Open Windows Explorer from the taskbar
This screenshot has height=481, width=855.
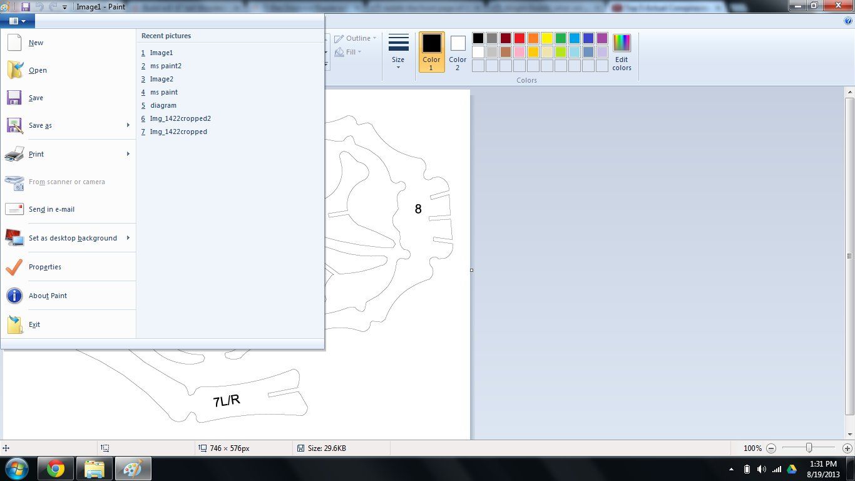click(94, 468)
